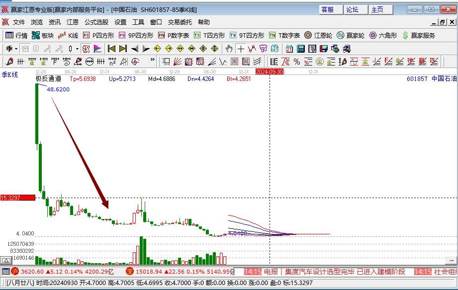The height and width of the screenshot is (290, 458).
Task: Select the candlestick chart type icon
Action: click(71, 49)
